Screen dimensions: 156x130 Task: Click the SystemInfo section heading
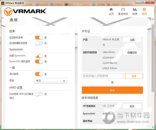tap(16, 50)
